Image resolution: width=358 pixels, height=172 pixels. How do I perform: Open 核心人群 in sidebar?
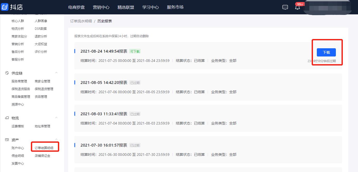point(18,21)
